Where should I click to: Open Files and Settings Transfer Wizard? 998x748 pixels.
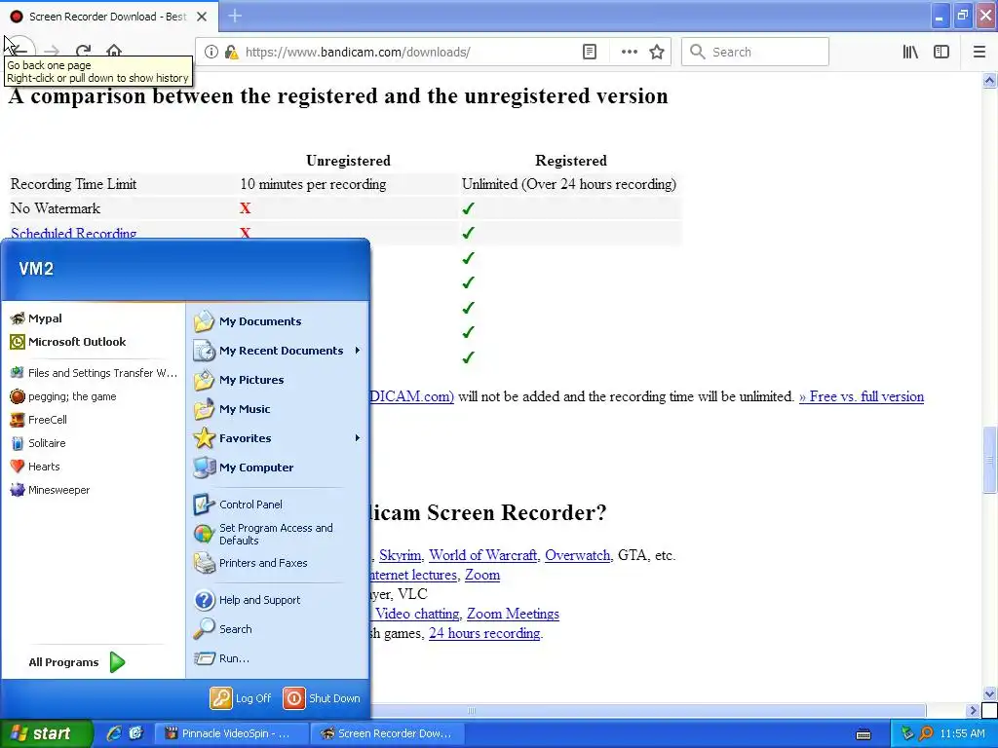93,373
